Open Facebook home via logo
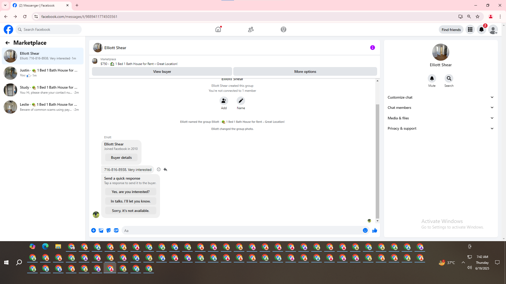 [x=8, y=29]
